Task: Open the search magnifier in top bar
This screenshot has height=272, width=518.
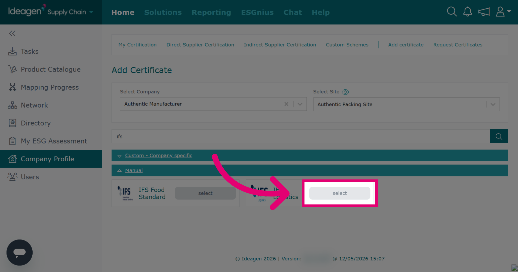Action: click(x=452, y=12)
